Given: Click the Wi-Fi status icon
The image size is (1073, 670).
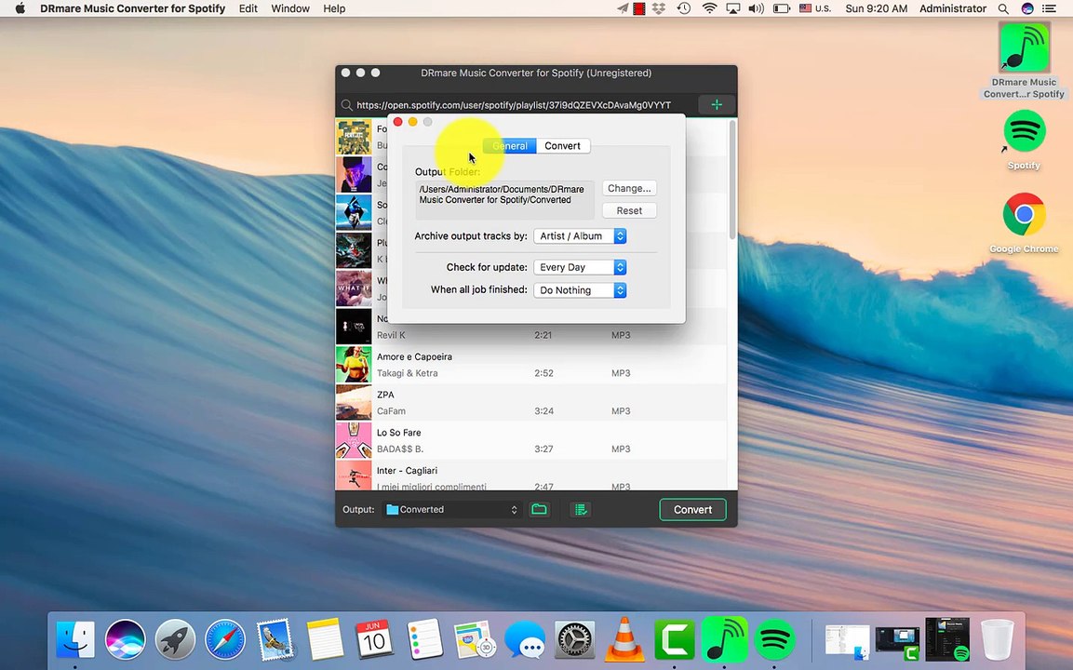Looking at the screenshot, I should tap(710, 9).
